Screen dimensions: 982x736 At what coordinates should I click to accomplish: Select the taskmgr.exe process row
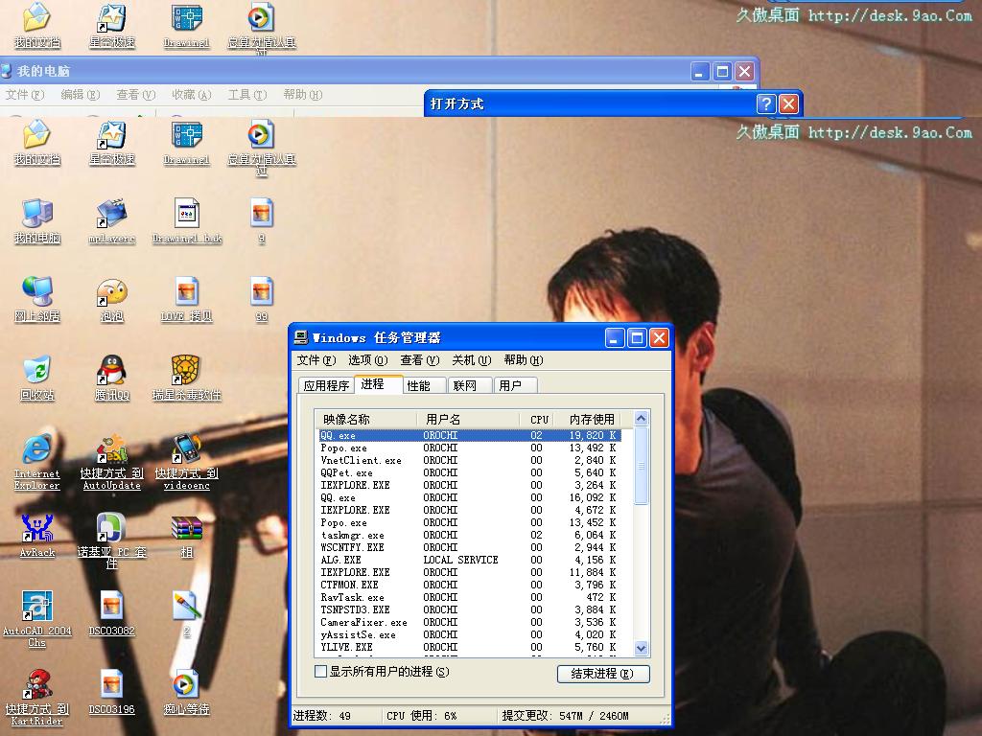pos(352,535)
